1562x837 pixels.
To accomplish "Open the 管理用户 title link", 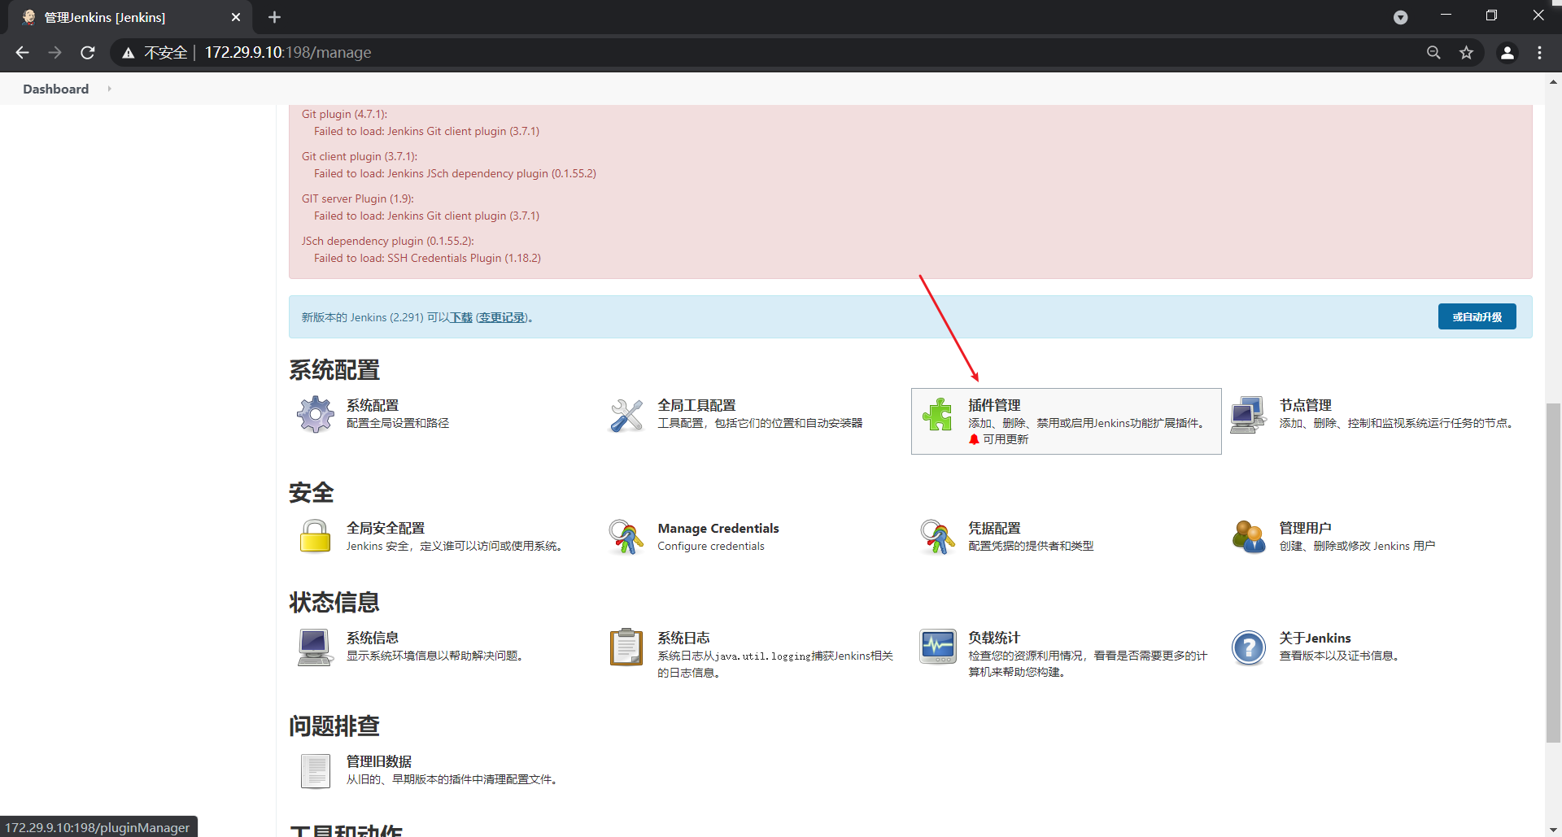I will click(1305, 528).
